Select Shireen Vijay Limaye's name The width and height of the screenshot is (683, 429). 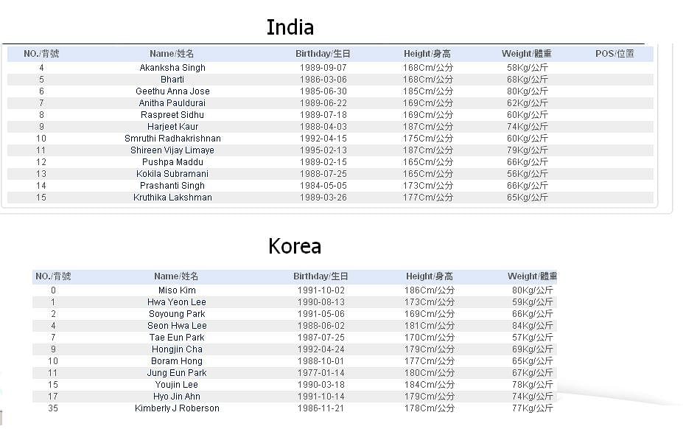[x=172, y=150]
